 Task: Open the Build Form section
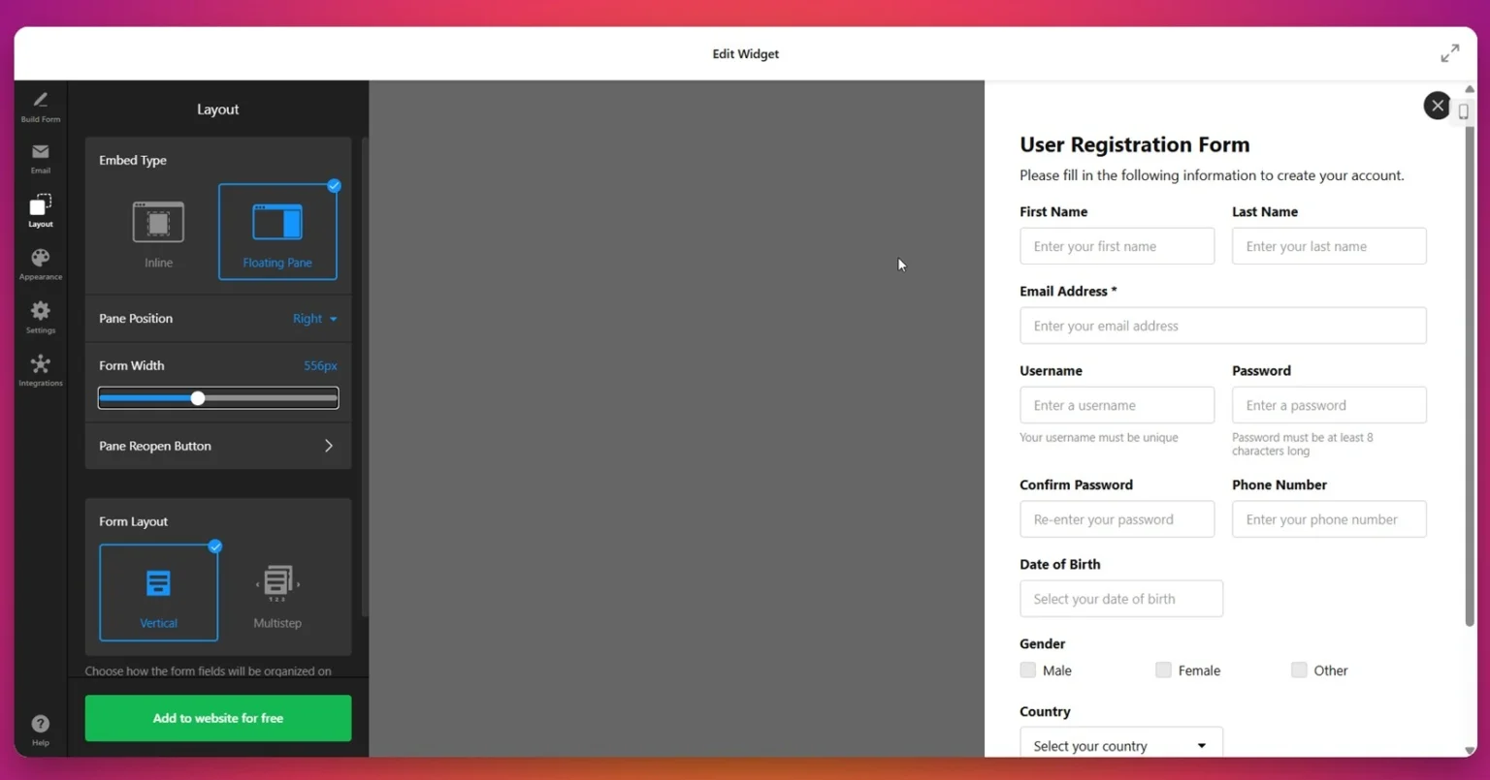tap(40, 107)
